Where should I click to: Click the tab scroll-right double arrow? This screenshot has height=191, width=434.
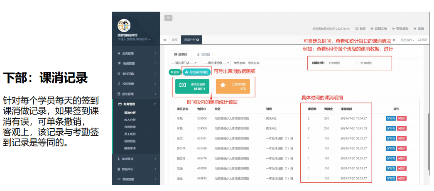tap(394, 40)
